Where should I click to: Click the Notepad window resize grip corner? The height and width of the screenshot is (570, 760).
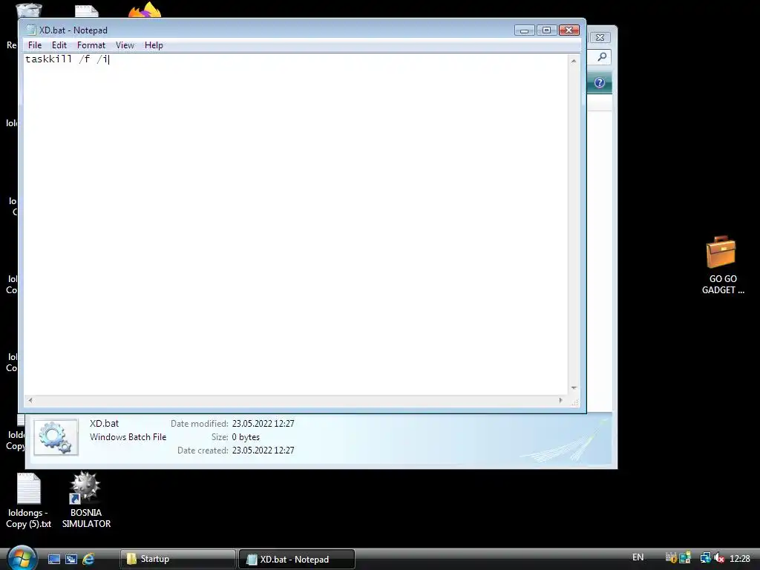coord(574,402)
